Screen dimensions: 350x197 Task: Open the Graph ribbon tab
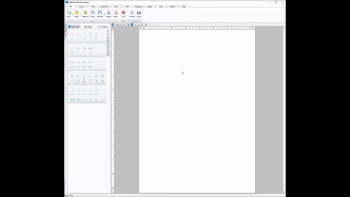click(x=150, y=7)
